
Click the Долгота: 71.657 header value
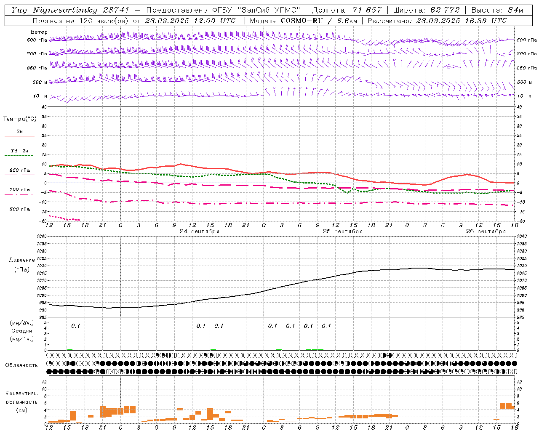tap(347, 10)
